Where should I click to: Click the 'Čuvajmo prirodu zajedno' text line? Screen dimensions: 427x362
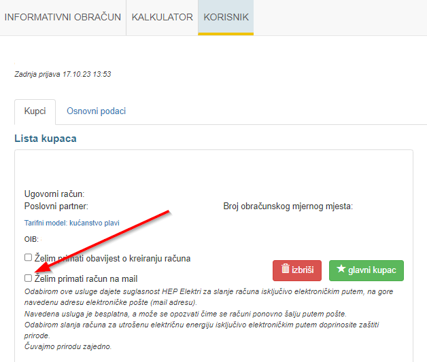(x=67, y=346)
